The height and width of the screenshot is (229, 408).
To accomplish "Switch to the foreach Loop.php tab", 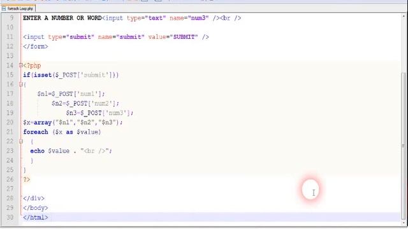I will (18, 8).
